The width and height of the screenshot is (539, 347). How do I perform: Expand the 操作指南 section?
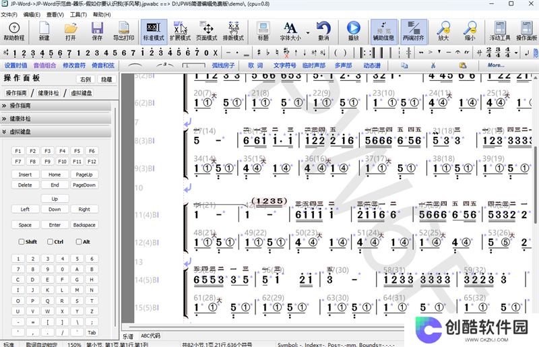pos(56,106)
